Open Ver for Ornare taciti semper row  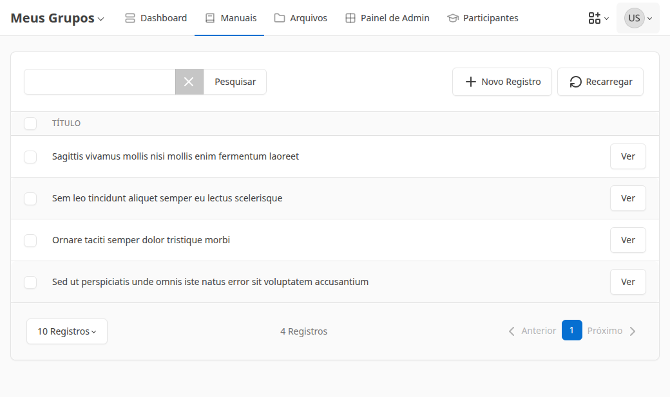click(x=627, y=240)
